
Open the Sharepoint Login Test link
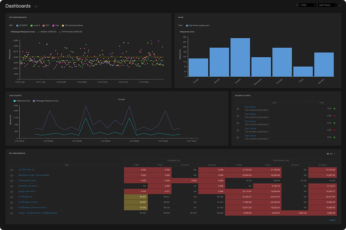pyautogui.click(x=34, y=175)
